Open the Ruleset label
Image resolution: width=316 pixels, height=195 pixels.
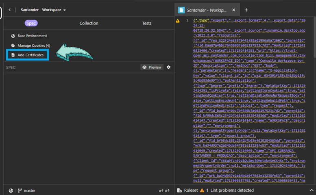[191, 190]
